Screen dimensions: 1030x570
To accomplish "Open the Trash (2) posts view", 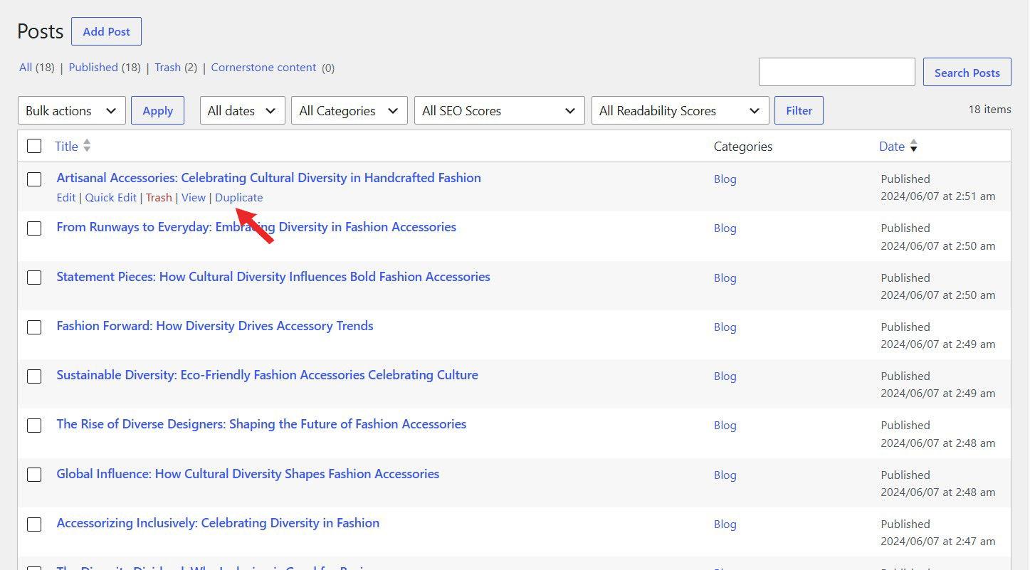I will 176,68.
